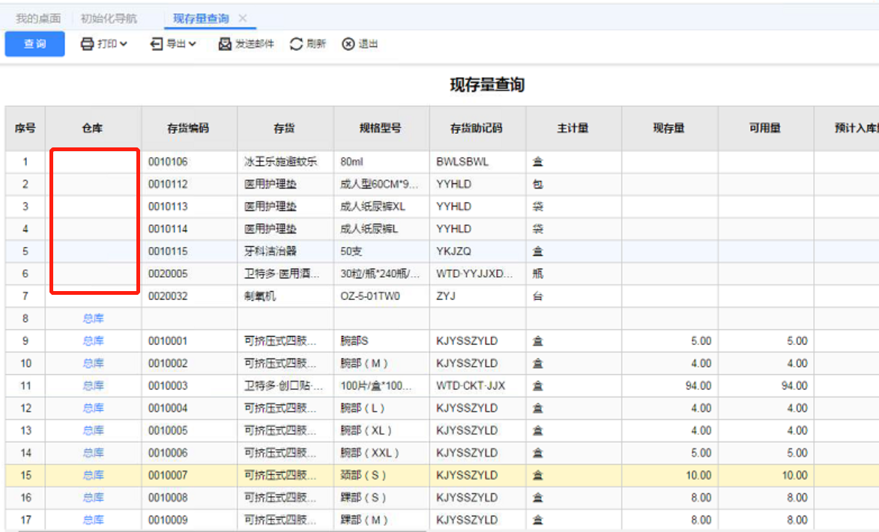Click the 存货助记码 column header
Viewport: 879px width, 532px height.
tap(477, 128)
